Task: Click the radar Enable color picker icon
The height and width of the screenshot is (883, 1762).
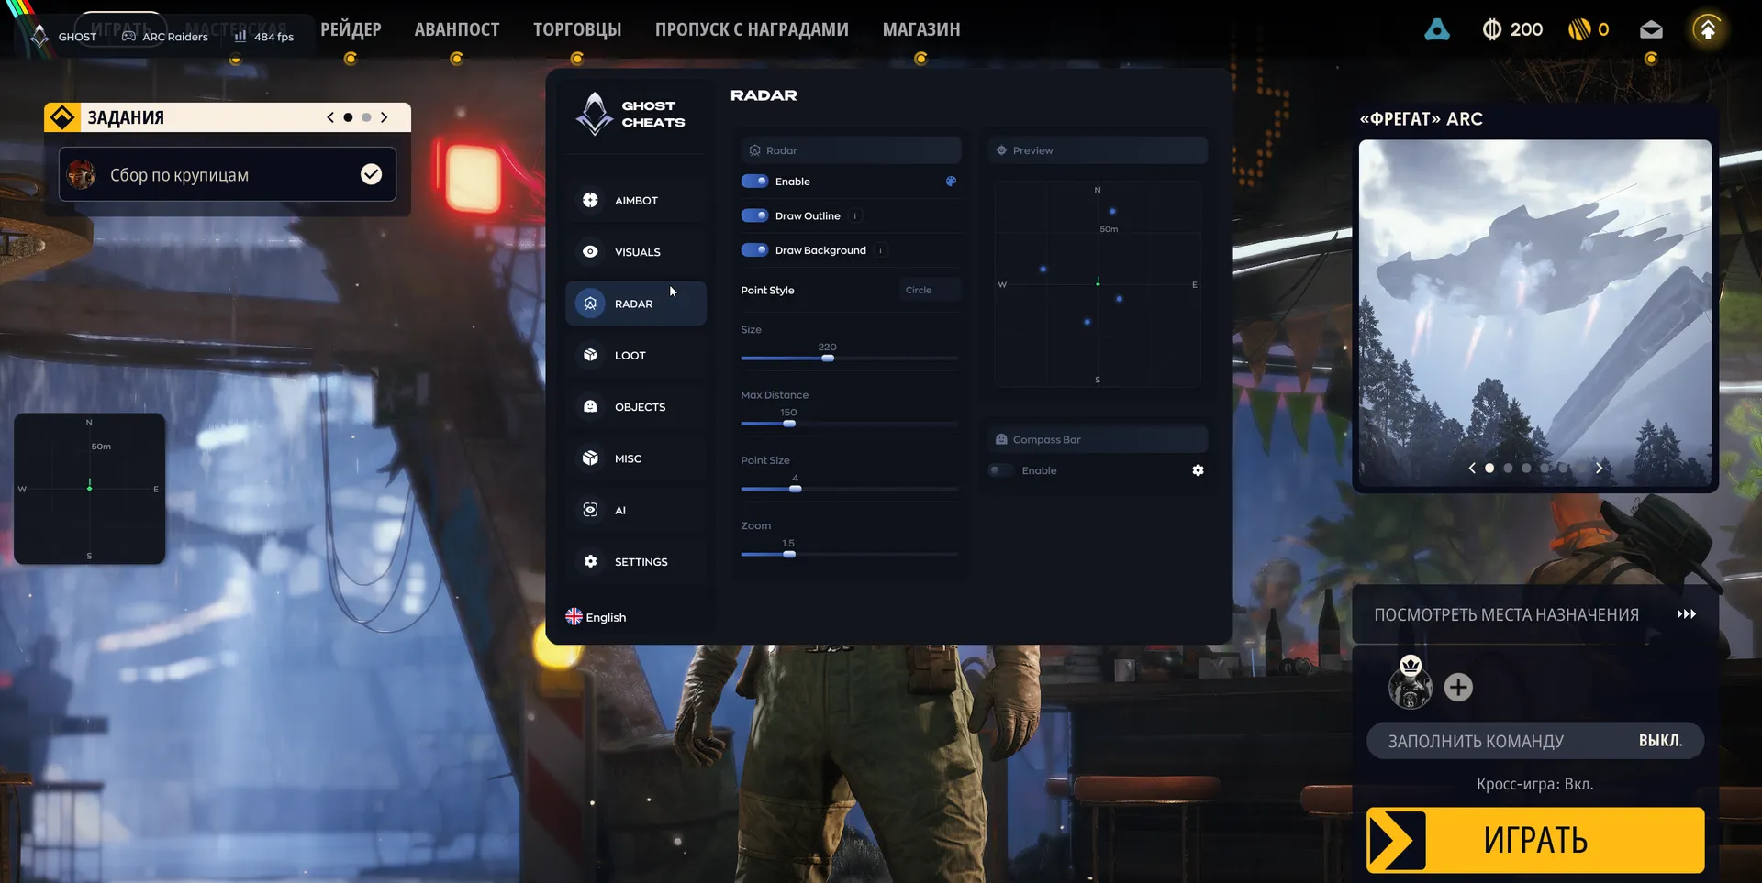Action: tap(951, 182)
